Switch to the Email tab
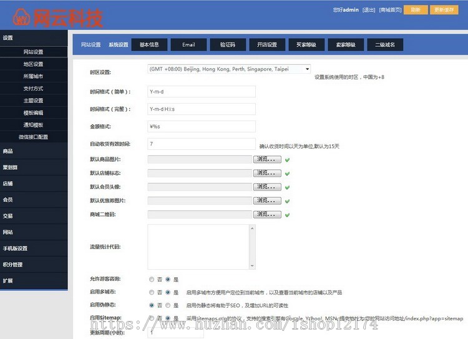 [x=188, y=45]
